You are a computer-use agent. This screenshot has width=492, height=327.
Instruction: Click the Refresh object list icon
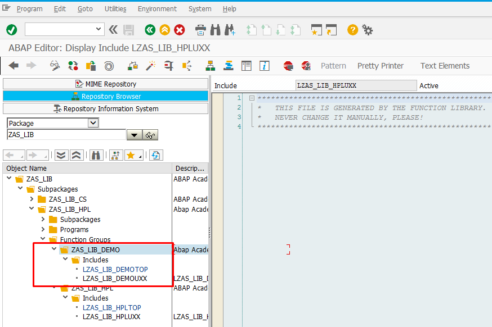tap(156, 156)
